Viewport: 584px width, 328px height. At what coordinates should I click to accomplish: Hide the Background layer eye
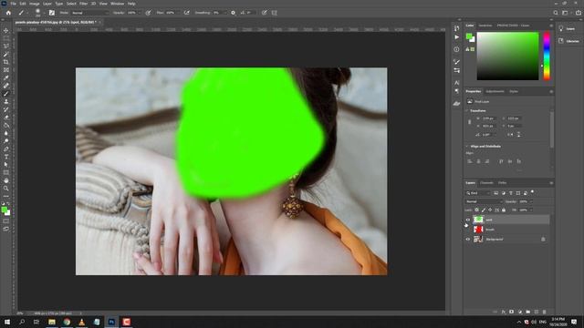(468, 239)
